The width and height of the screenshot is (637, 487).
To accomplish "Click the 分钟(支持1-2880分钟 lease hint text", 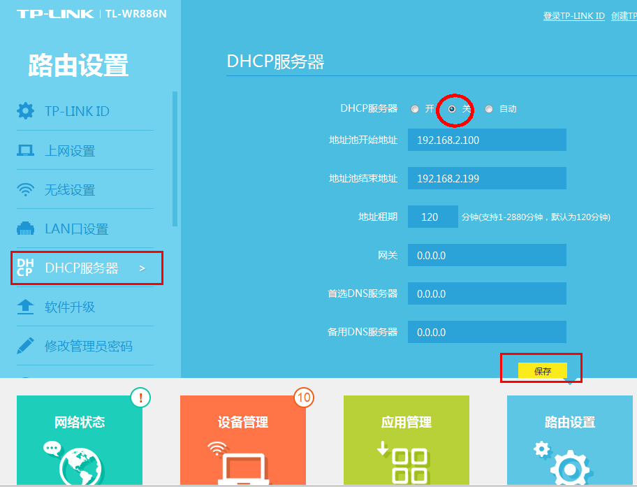I will [x=536, y=217].
